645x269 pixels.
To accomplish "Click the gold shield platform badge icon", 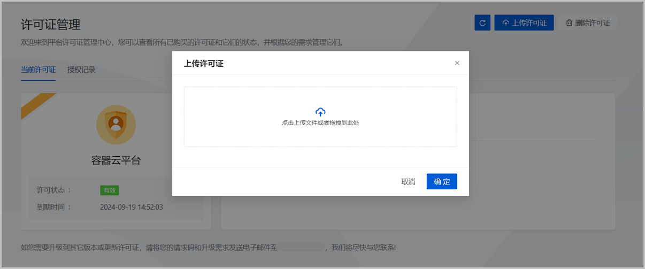I will click(x=116, y=125).
